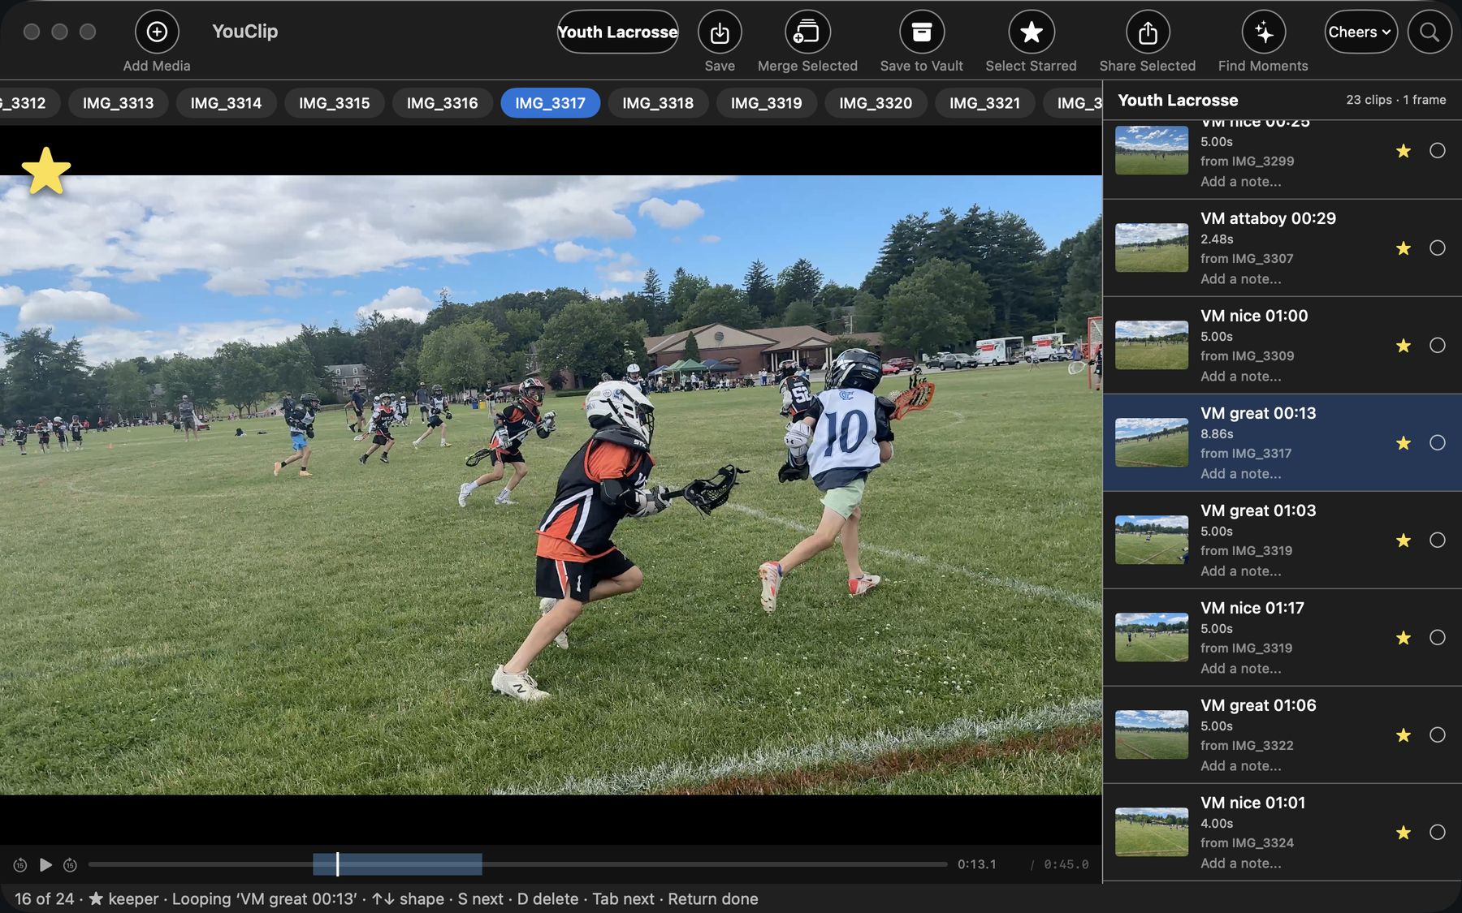Click the playhead marker on the scrubber
This screenshot has height=913, width=1462.
337,864
